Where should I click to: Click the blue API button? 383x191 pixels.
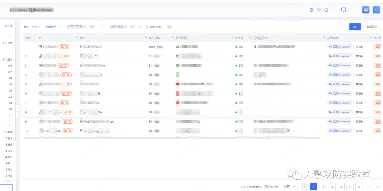coord(355,27)
